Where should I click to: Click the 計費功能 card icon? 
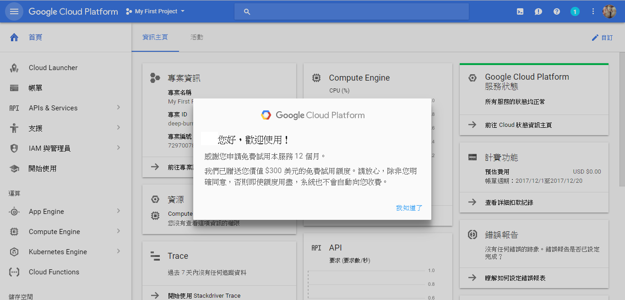point(473,158)
